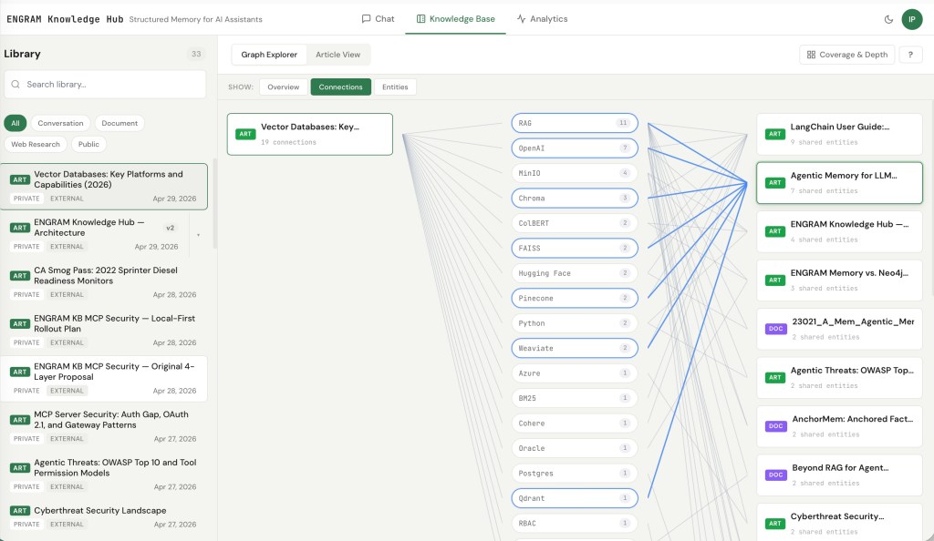Screen dimensions: 934x541
Task: Filter library by Web Research
Action: (x=36, y=144)
